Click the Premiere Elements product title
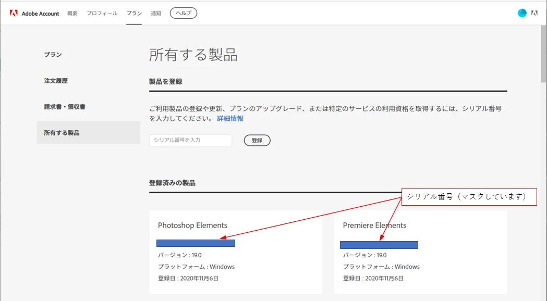The image size is (547, 301). pyautogui.click(x=375, y=225)
